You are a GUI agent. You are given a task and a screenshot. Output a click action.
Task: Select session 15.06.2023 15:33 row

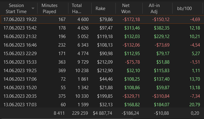(102, 62)
